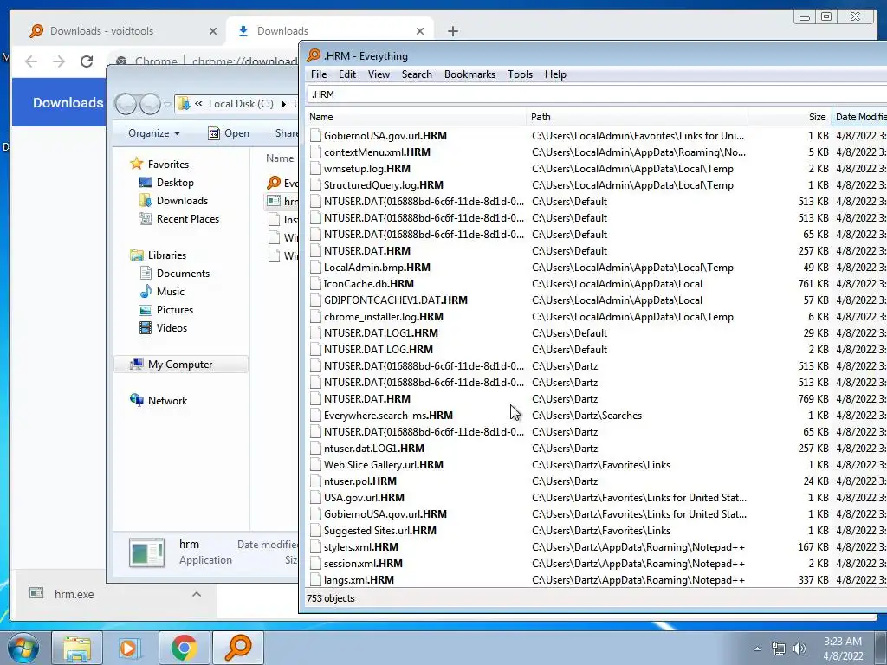
Task: Sort by Date Modified column header
Action: pos(860,117)
